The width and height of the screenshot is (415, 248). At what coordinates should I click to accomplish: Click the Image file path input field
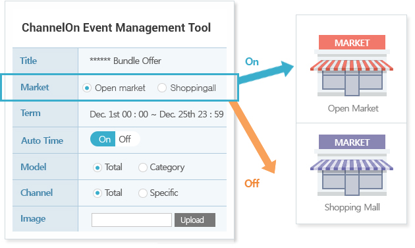[132, 220]
